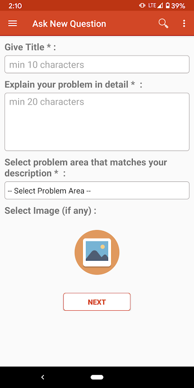The width and height of the screenshot is (194, 388).
Task: Tap the Select Image (if any) label
Action: [51, 211]
